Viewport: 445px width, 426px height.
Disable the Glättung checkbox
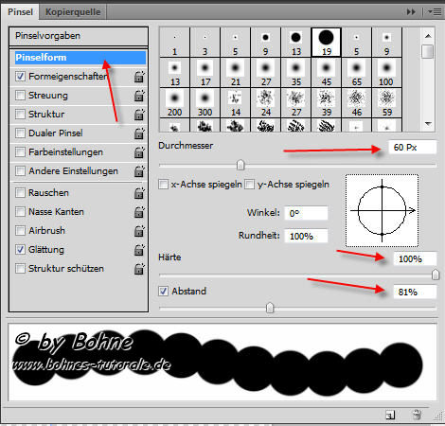tap(20, 250)
